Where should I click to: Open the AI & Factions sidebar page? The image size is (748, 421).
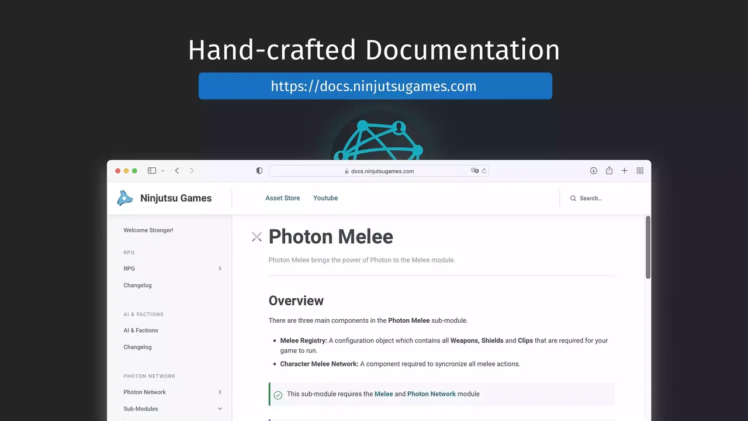coord(141,330)
